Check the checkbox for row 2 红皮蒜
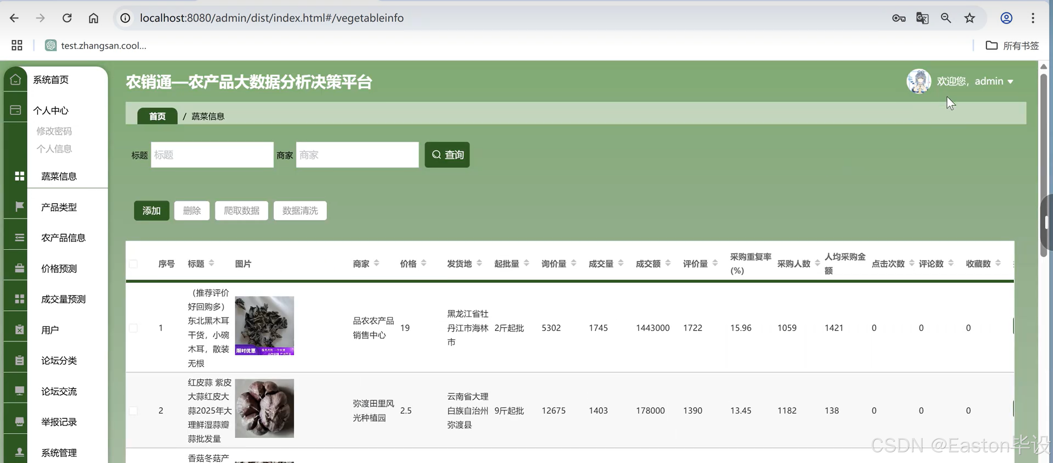 pos(133,410)
